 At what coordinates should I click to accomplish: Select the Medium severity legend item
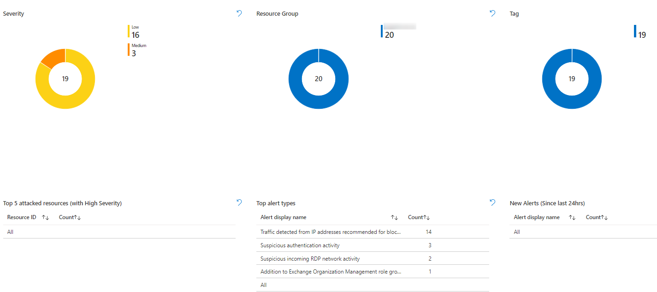137,50
